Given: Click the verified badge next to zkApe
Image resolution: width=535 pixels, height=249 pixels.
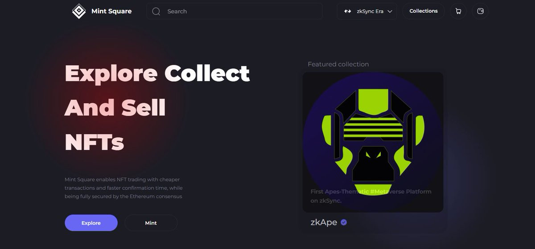Looking at the screenshot, I should point(344,222).
